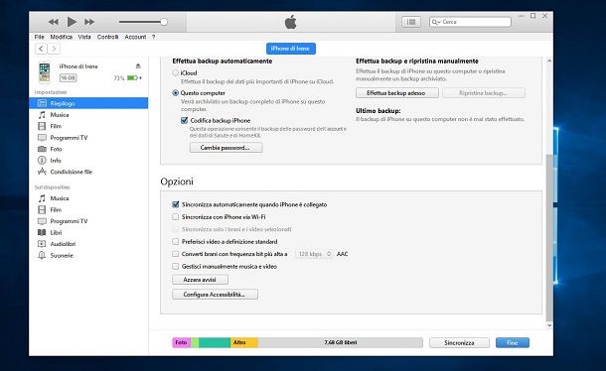Enable Converti brani con frequenza bit checkbox
The width and height of the screenshot is (606, 371).
[176, 254]
